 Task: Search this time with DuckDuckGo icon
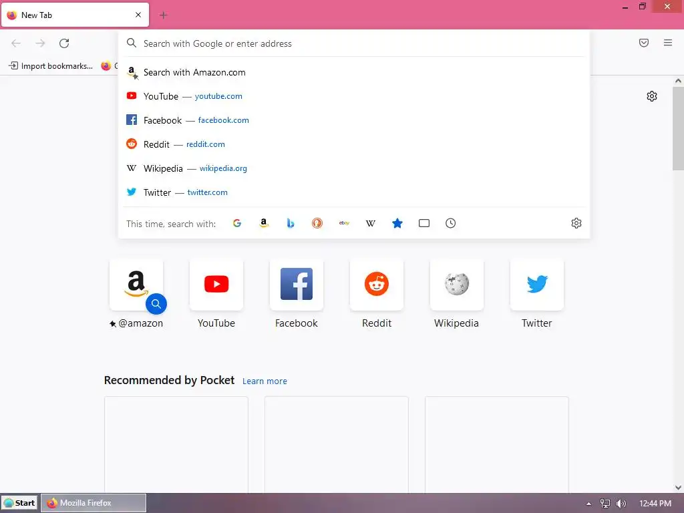click(x=317, y=223)
